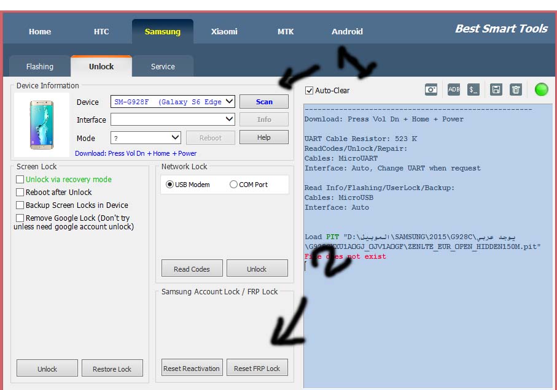
Task: Open the Xiaomi tab
Action: [224, 31]
